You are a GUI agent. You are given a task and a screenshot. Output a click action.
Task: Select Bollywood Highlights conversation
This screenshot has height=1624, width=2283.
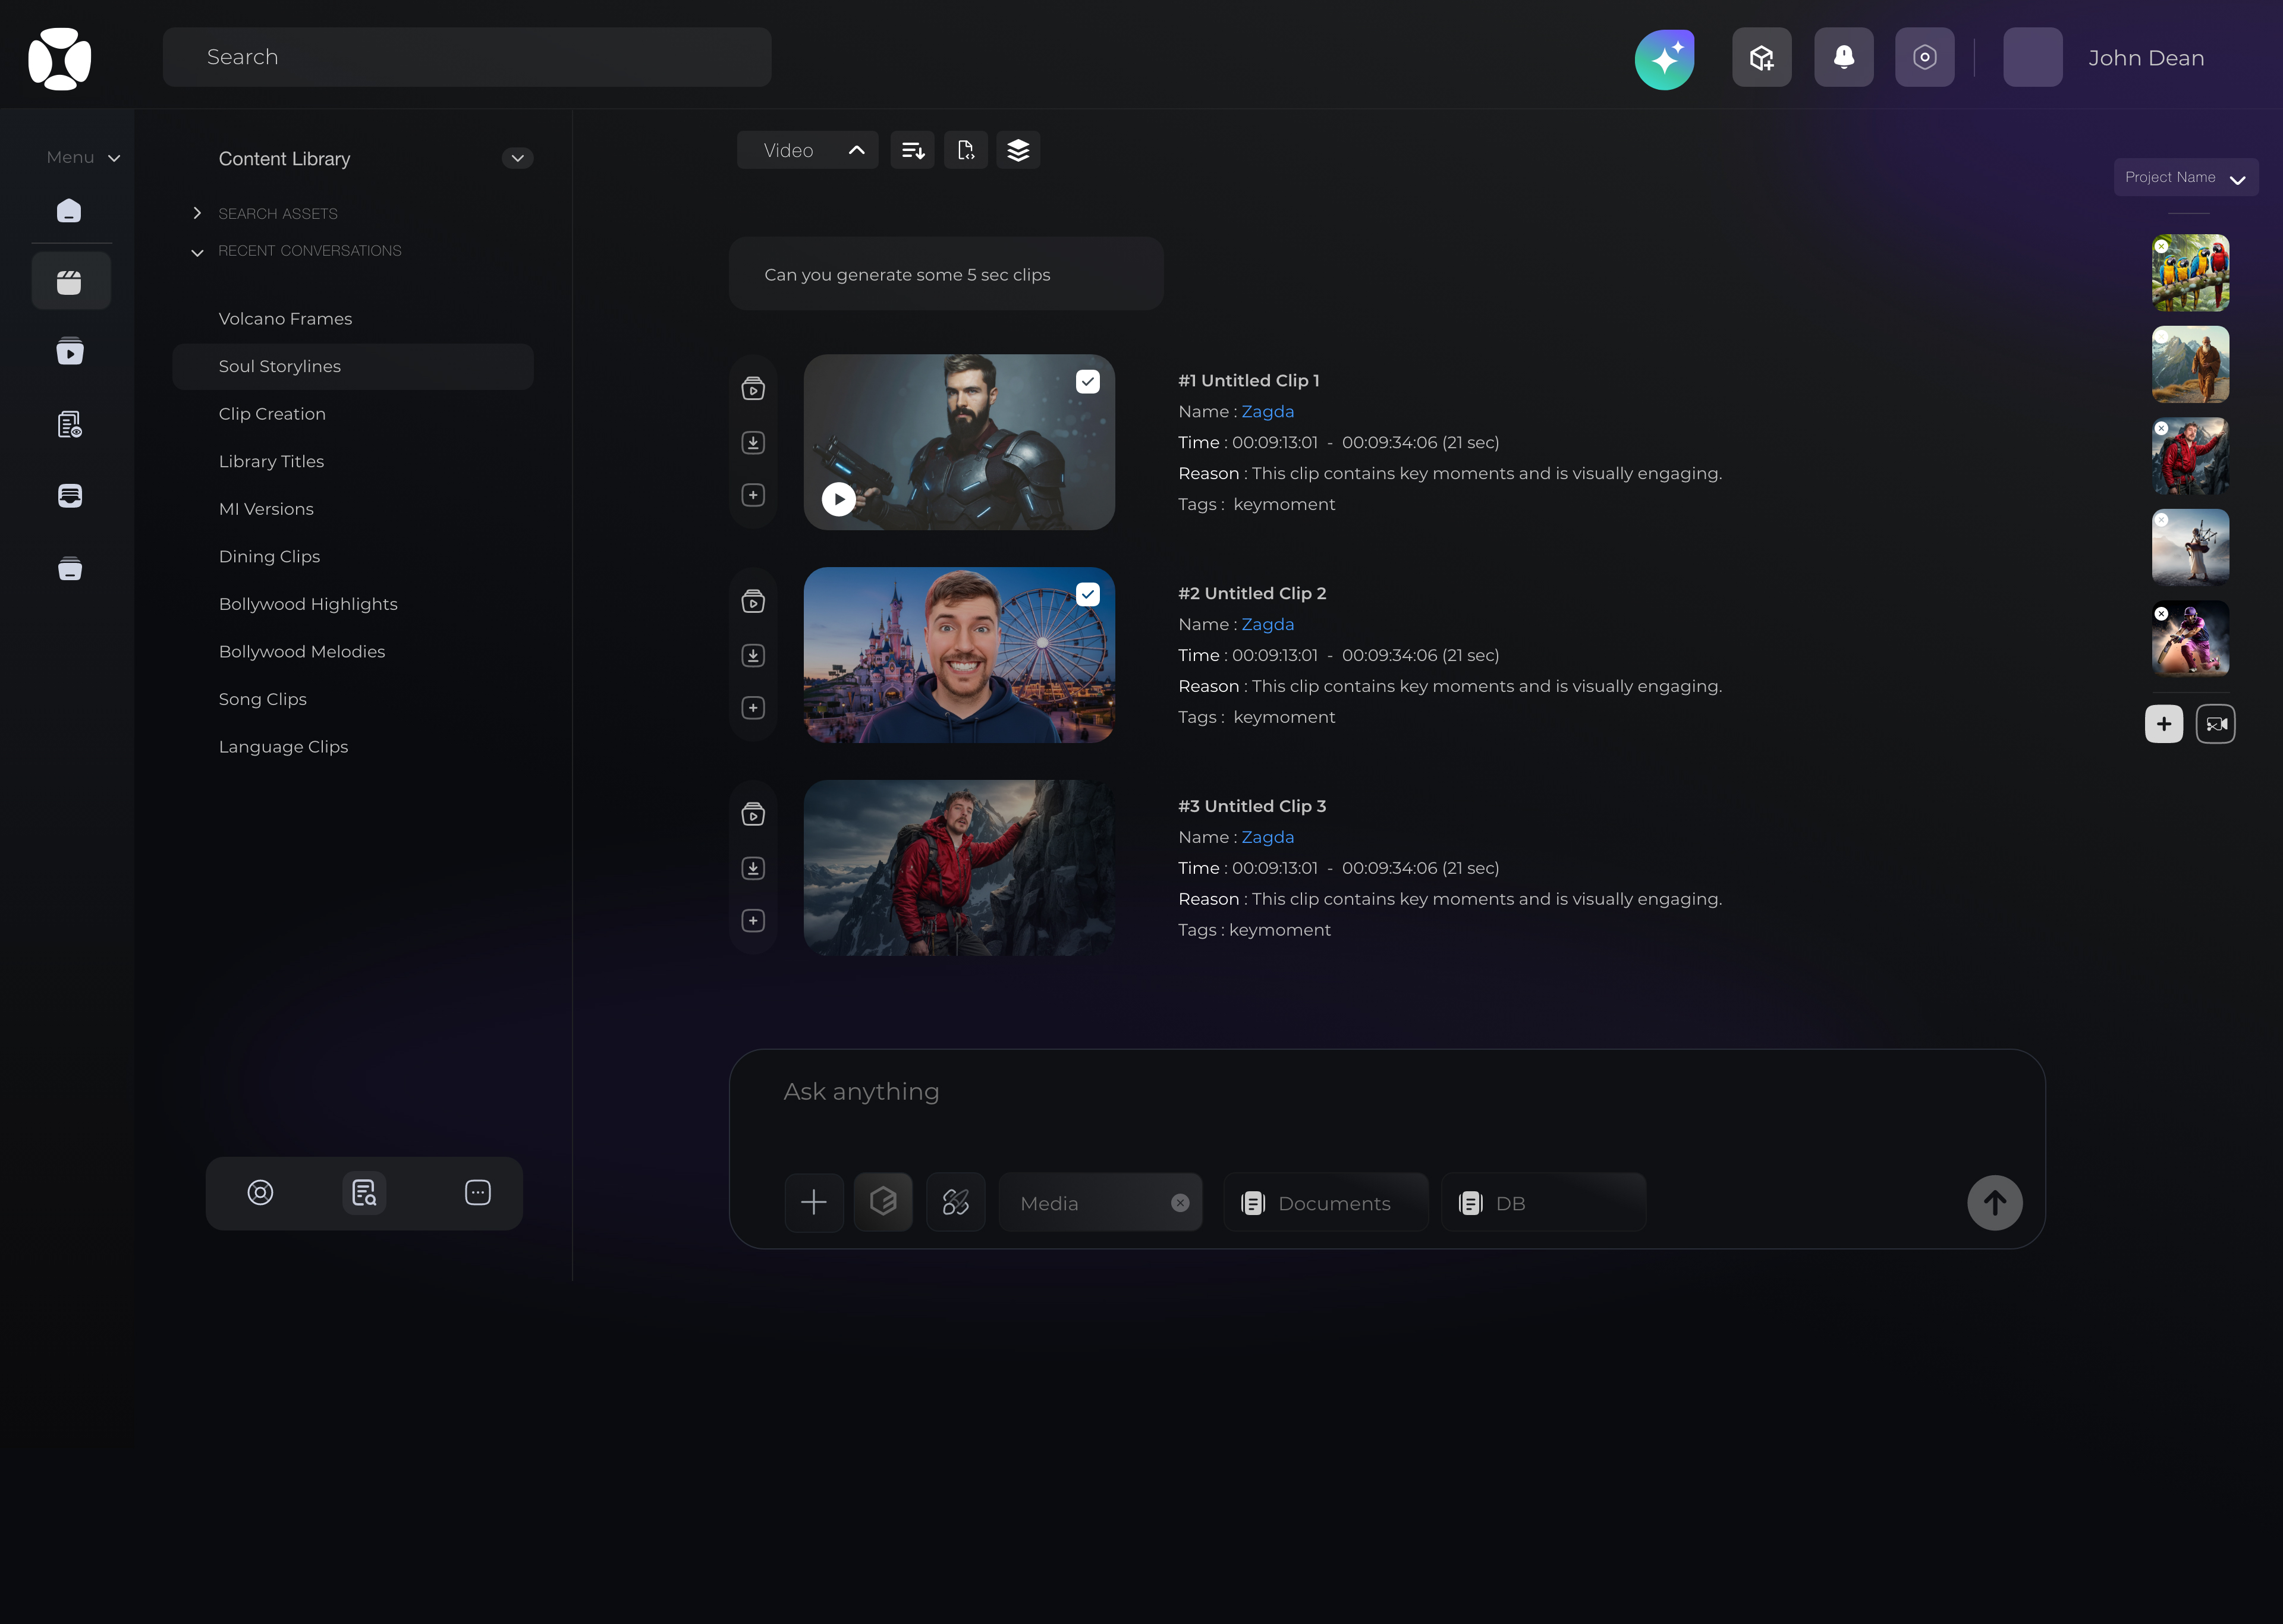pyautogui.click(x=308, y=604)
